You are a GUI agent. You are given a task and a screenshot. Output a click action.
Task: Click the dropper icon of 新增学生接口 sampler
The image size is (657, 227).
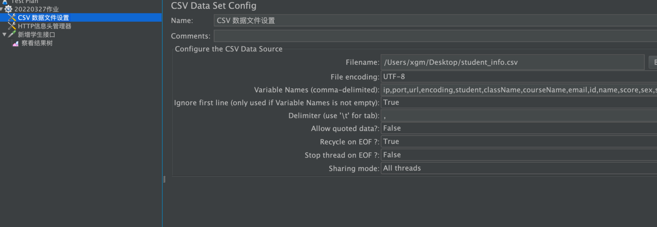click(x=12, y=34)
